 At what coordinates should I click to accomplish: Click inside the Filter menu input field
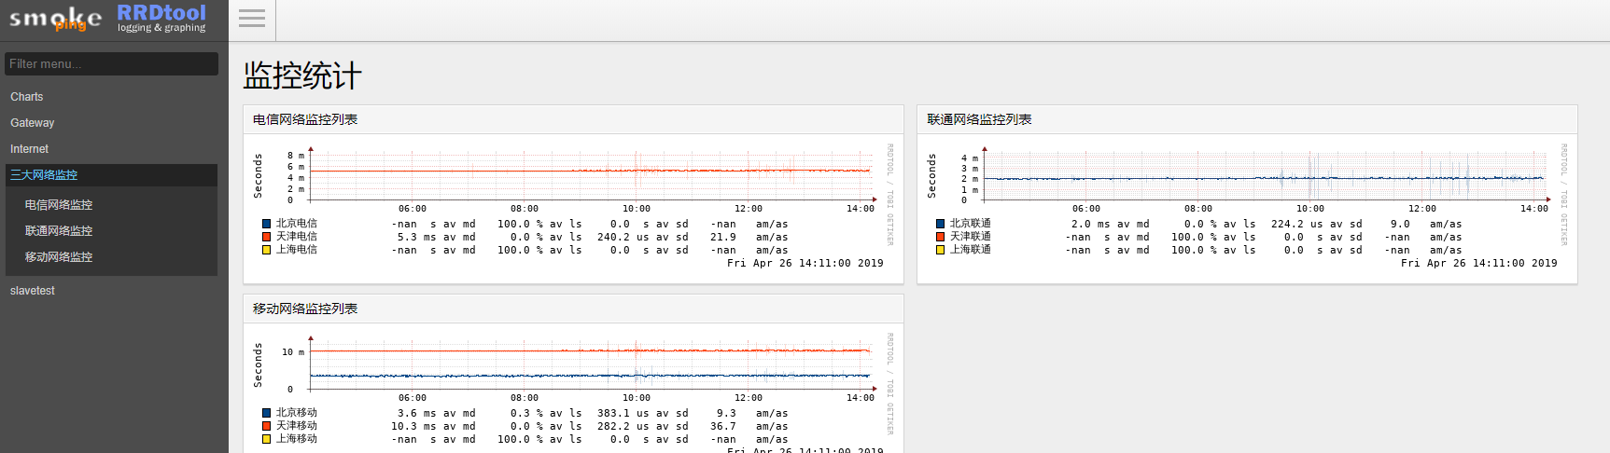(x=111, y=63)
